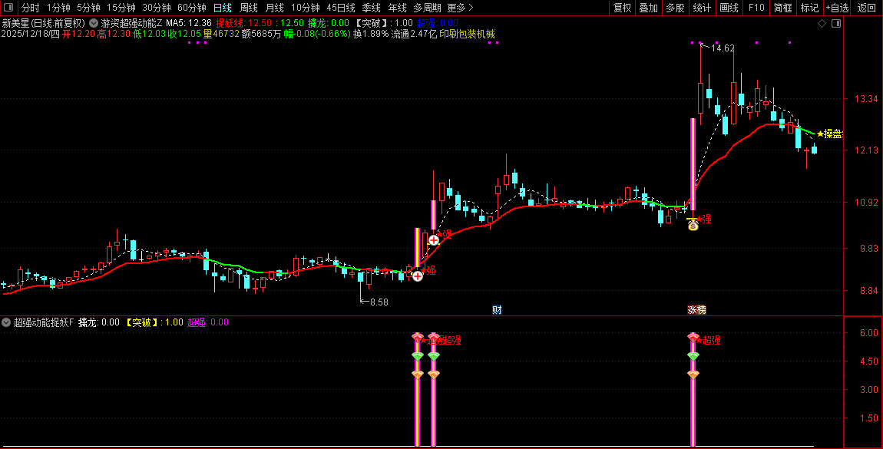Screen dimensions: 883x449
Task: Click the MA5: 12.36 value
Action: pyautogui.click(x=189, y=23)
